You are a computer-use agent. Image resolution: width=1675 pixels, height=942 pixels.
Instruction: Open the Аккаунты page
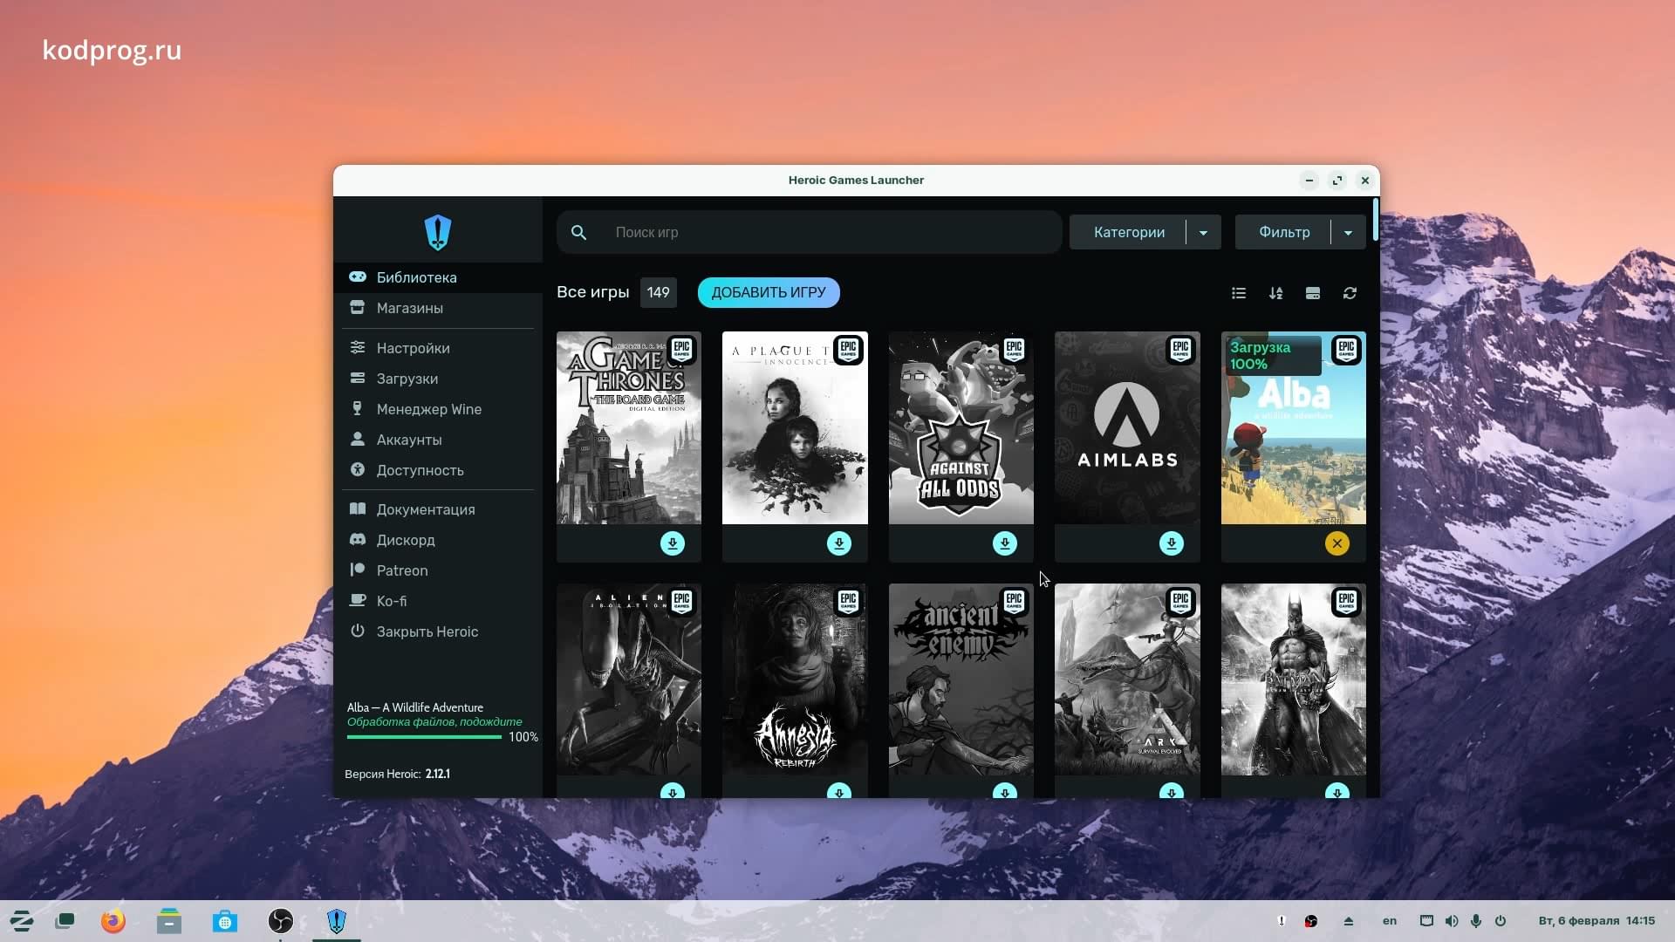[x=438, y=440]
